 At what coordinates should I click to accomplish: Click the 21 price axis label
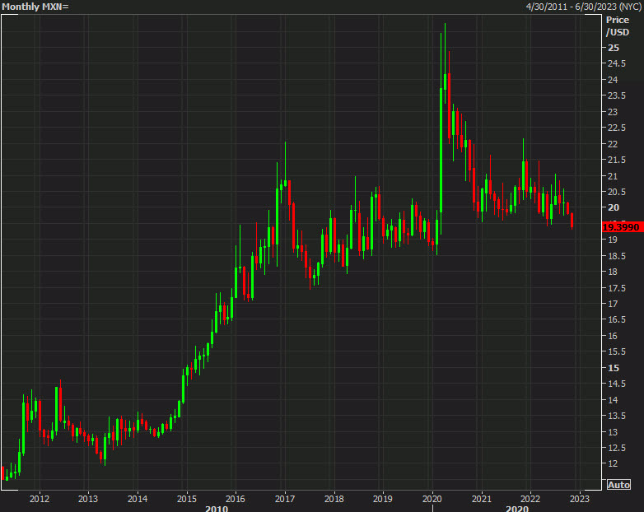coord(613,175)
